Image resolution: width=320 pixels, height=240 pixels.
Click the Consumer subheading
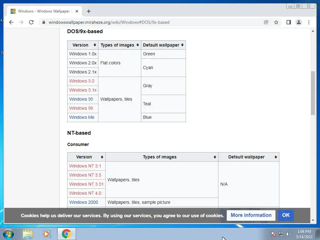[78, 144]
